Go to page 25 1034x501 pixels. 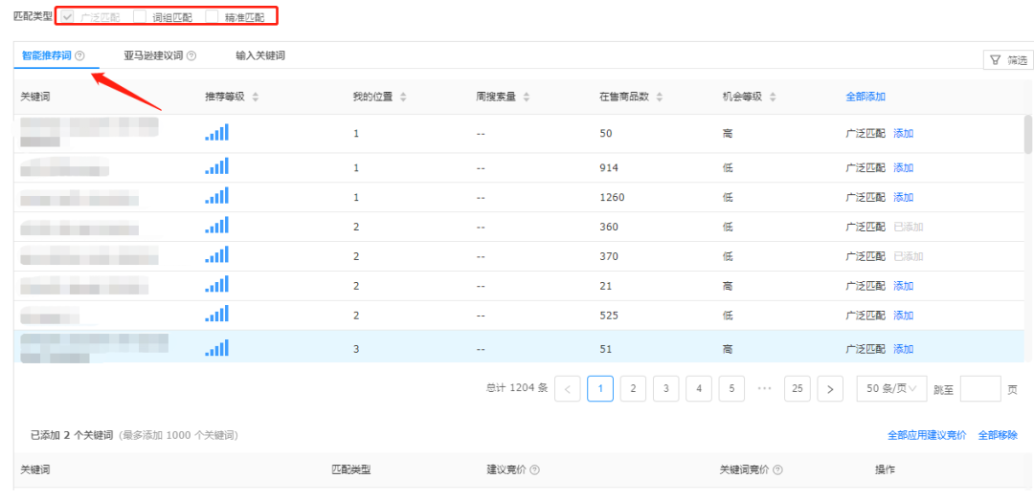tap(798, 388)
